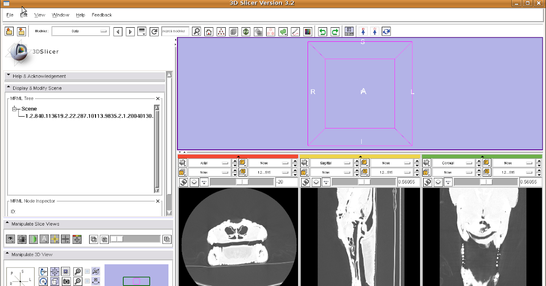
Task: Click the load scene icon in the toolbar
Action: coord(9,31)
